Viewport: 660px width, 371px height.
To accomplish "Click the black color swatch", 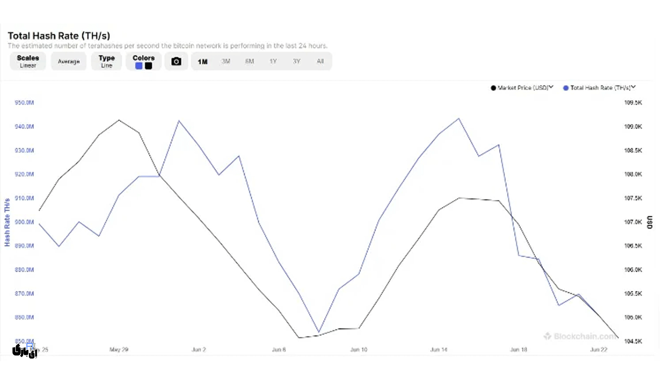I will pos(148,66).
